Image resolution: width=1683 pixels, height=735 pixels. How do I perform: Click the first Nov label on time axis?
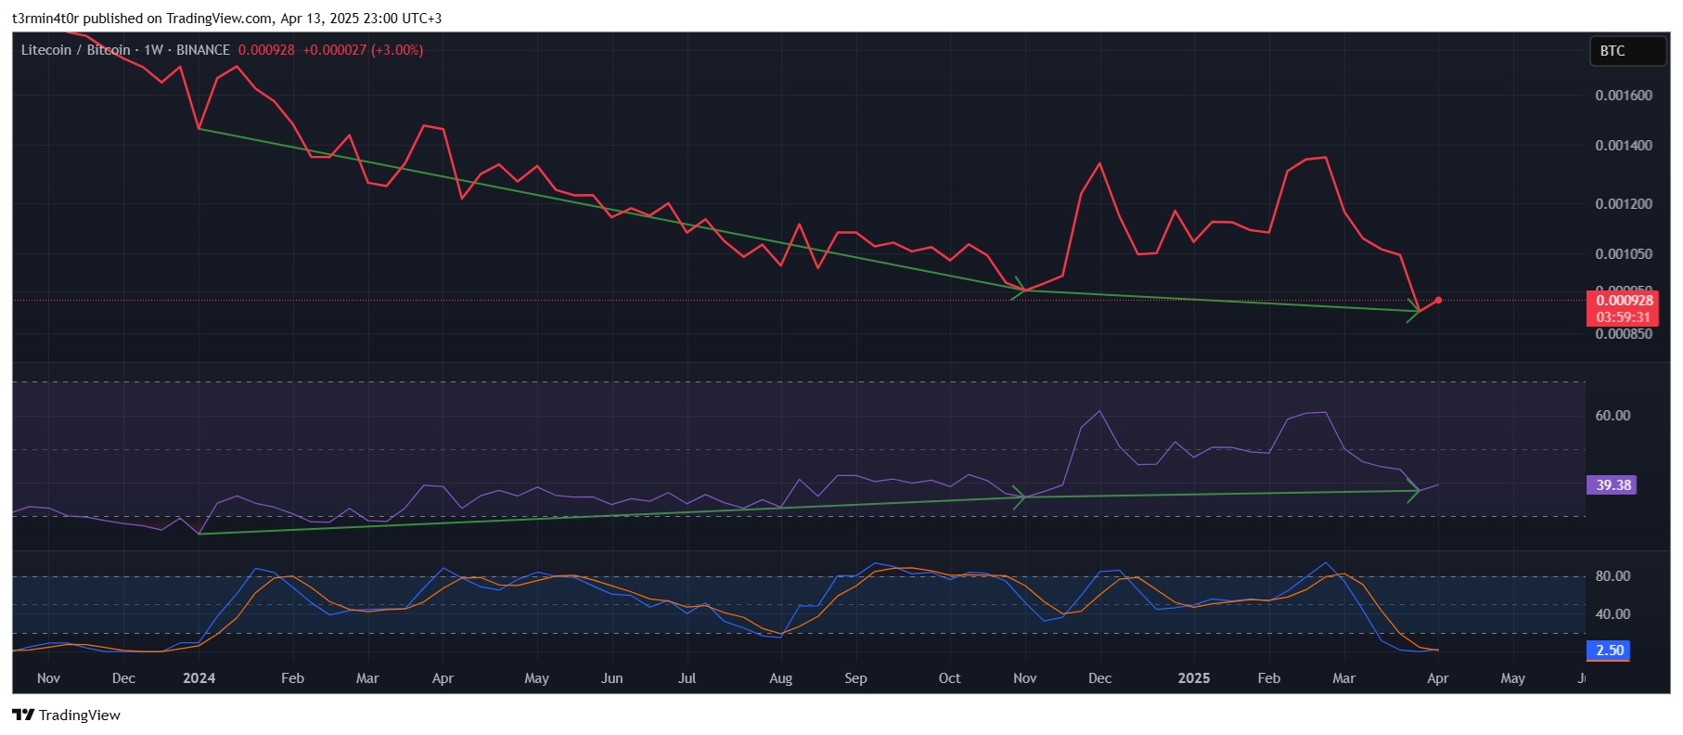(x=48, y=678)
